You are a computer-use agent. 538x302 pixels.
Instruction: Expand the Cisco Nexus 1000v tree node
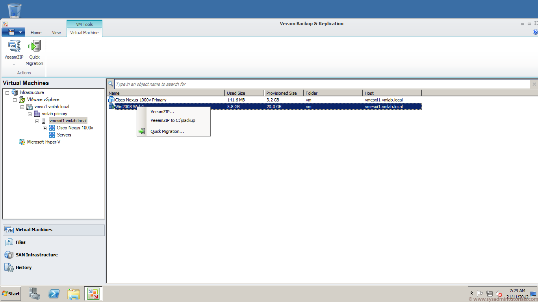click(45, 128)
